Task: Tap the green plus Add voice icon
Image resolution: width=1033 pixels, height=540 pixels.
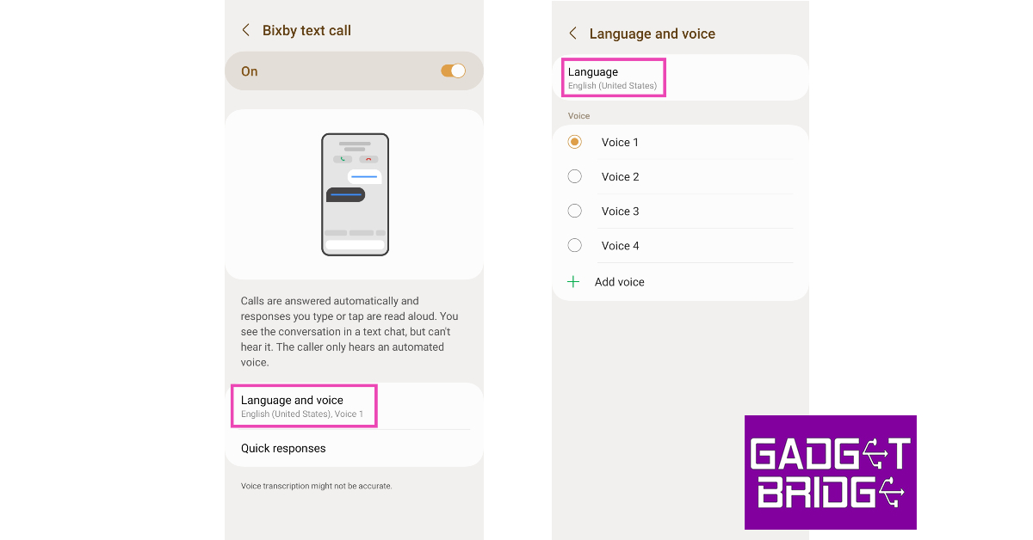Action: (x=573, y=282)
